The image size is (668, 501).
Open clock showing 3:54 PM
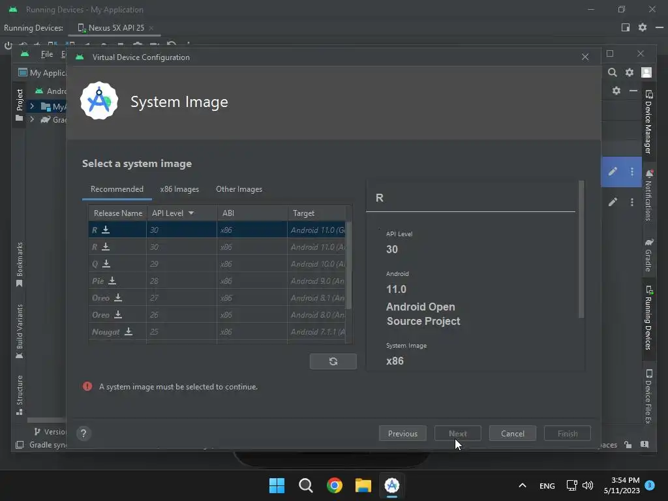tap(622, 485)
